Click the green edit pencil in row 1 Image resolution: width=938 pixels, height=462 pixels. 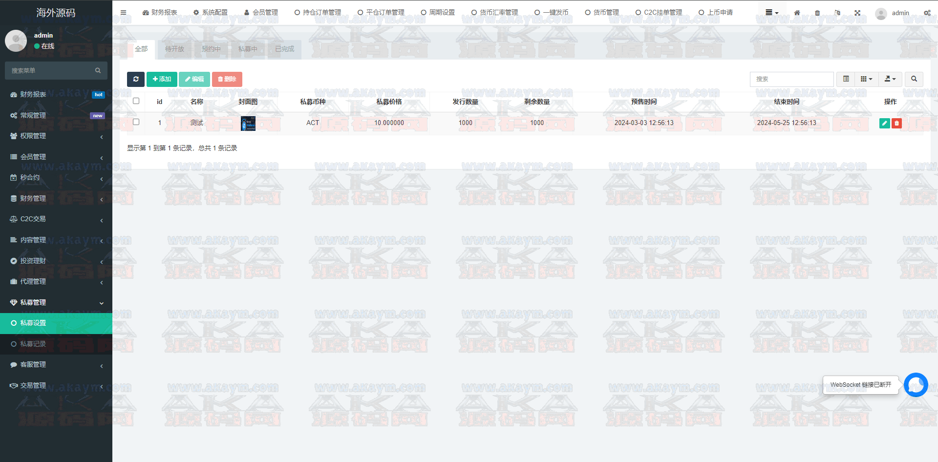click(884, 123)
